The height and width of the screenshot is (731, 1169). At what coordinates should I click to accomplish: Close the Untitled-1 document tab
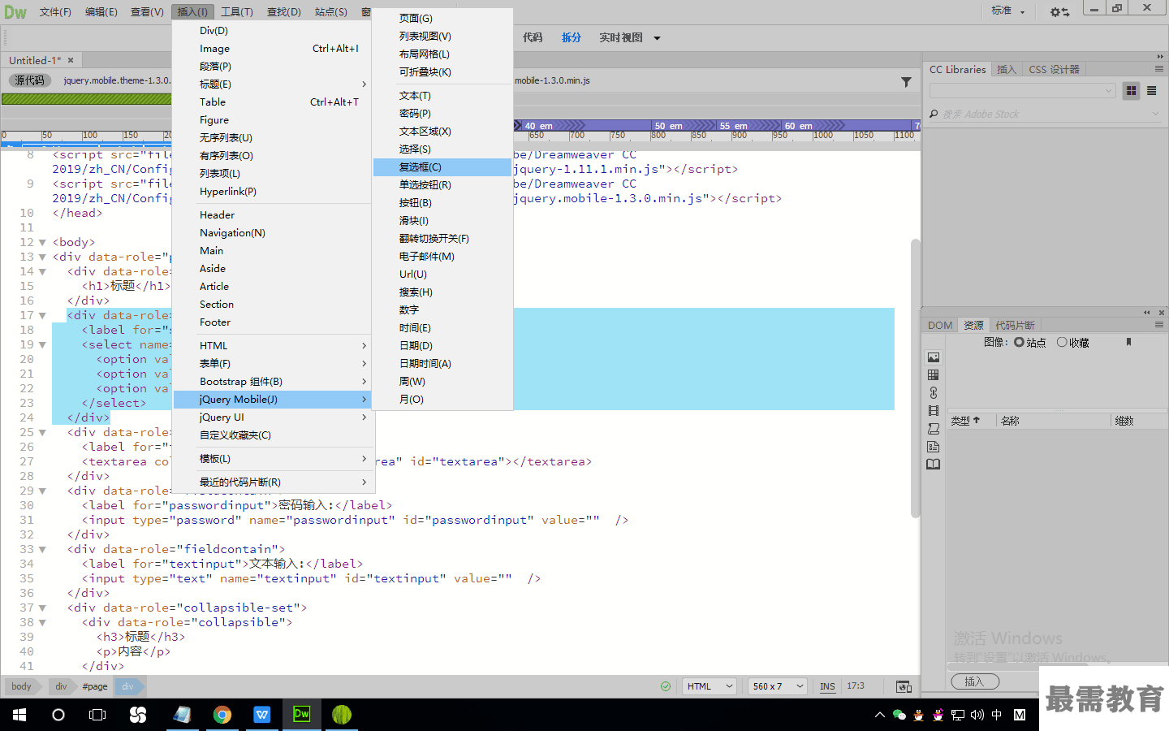coord(71,60)
